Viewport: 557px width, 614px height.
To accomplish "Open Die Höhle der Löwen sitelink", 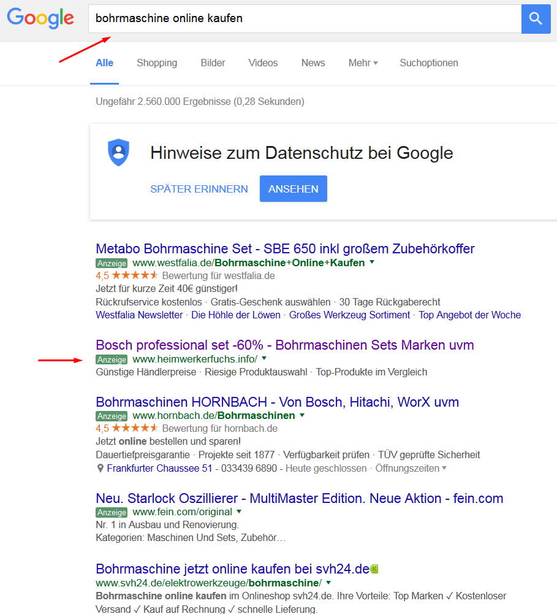I will [x=236, y=315].
